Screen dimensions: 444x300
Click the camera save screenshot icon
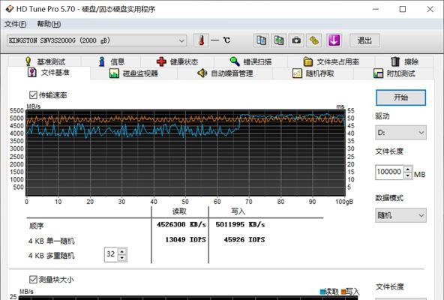pyautogui.click(x=296, y=40)
